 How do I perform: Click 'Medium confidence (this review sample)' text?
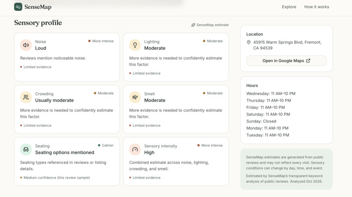point(55,178)
